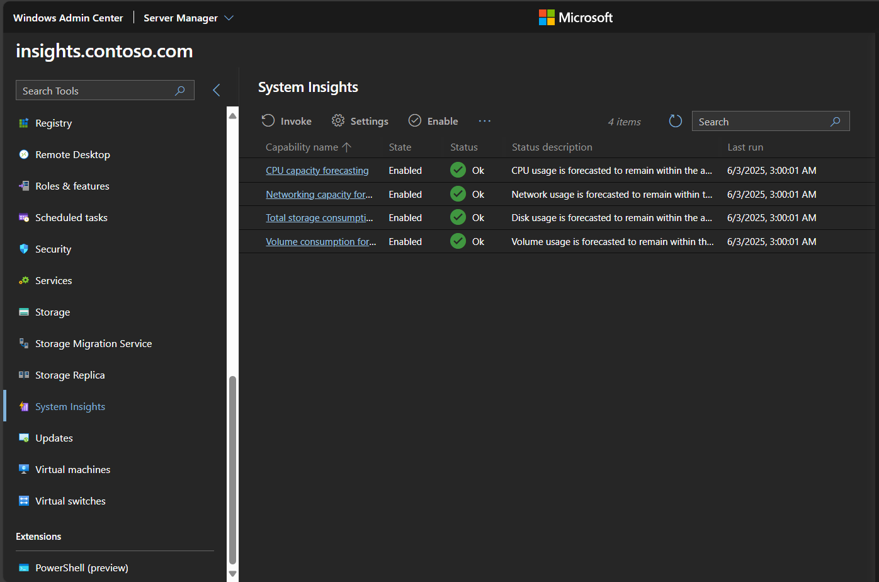Click the Registry icon in sidebar

[x=24, y=123]
